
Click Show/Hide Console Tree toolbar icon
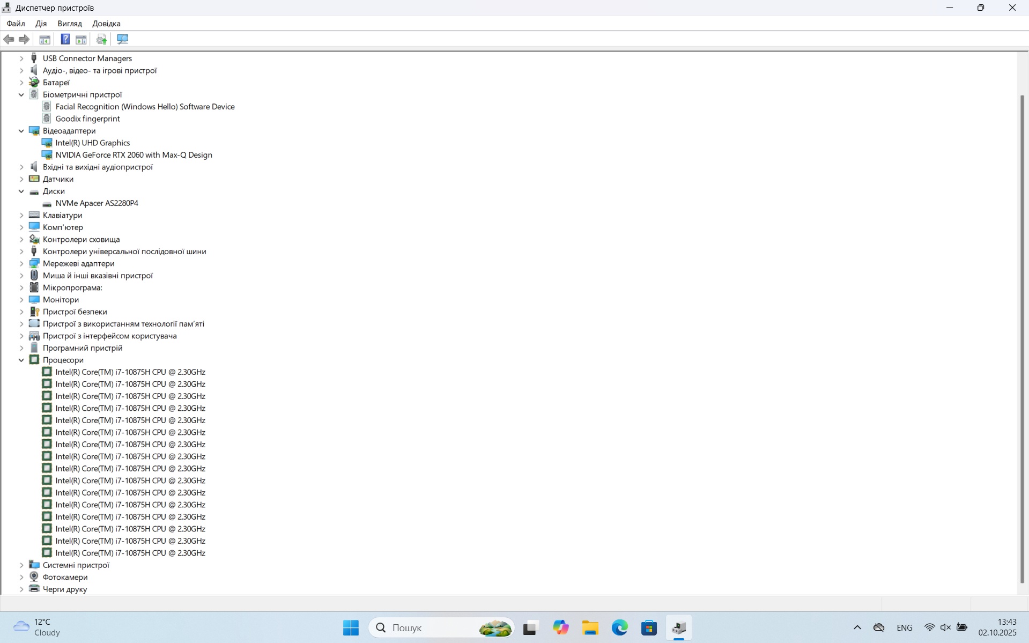coord(45,39)
